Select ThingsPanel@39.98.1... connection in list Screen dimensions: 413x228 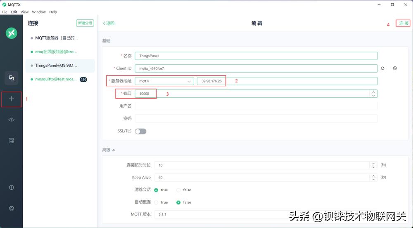(x=60, y=66)
